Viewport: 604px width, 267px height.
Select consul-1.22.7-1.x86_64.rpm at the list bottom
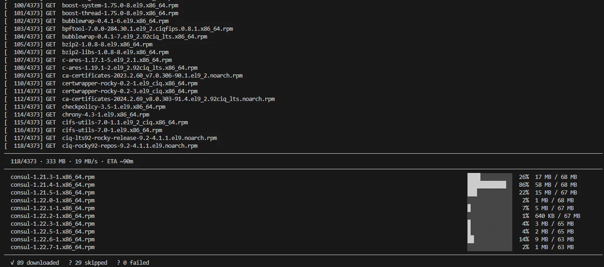pos(53,247)
